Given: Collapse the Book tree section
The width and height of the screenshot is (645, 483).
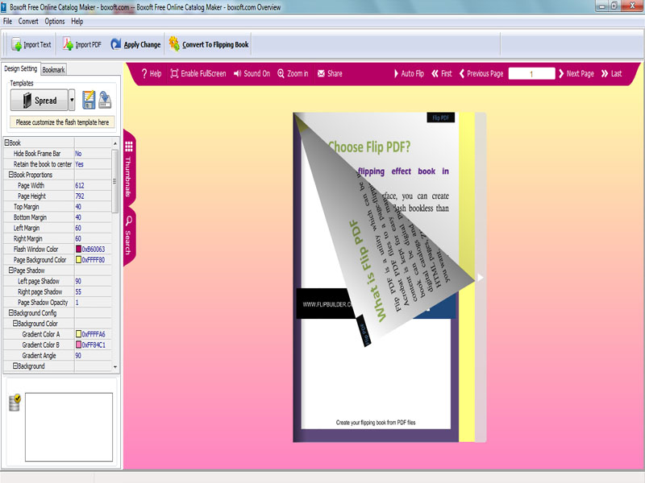Looking at the screenshot, I should coord(6,142).
